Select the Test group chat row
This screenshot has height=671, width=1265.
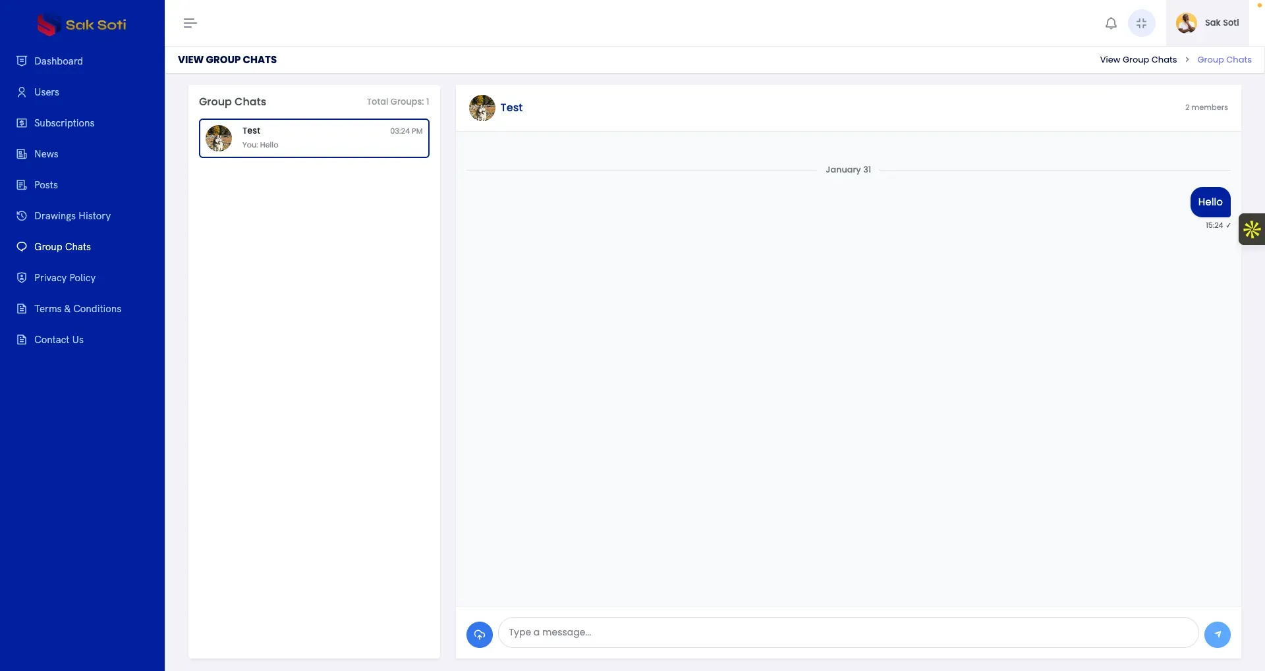coord(314,138)
